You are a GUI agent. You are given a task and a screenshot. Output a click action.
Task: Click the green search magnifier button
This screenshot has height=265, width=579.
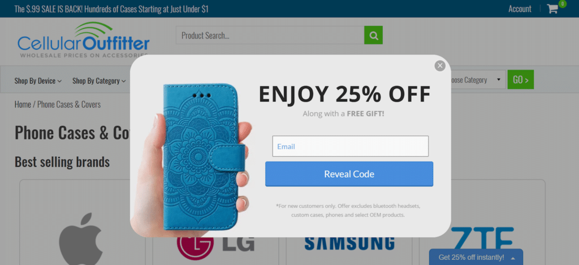(x=373, y=35)
